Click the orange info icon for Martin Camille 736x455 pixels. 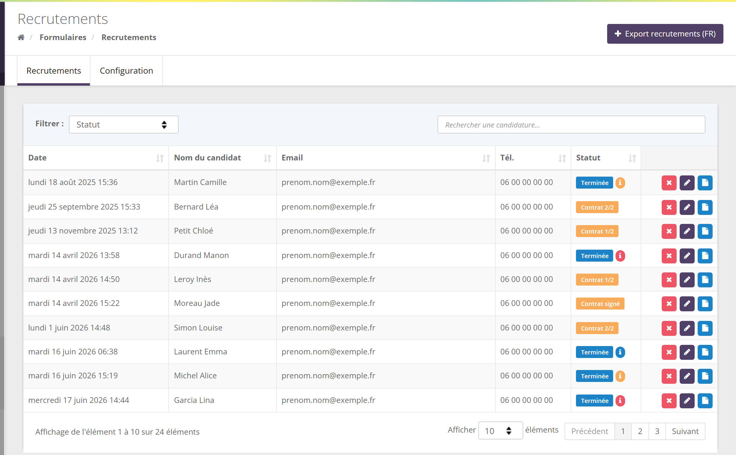pyautogui.click(x=620, y=182)
